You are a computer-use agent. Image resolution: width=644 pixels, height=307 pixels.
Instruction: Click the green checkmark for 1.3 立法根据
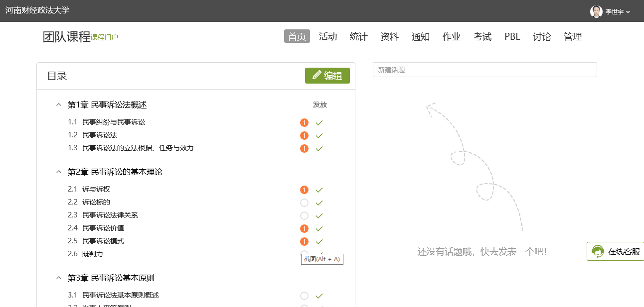(320, 148)
